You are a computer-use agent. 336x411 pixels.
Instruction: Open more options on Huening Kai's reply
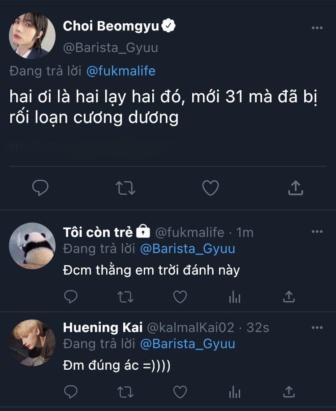point(317,328)
